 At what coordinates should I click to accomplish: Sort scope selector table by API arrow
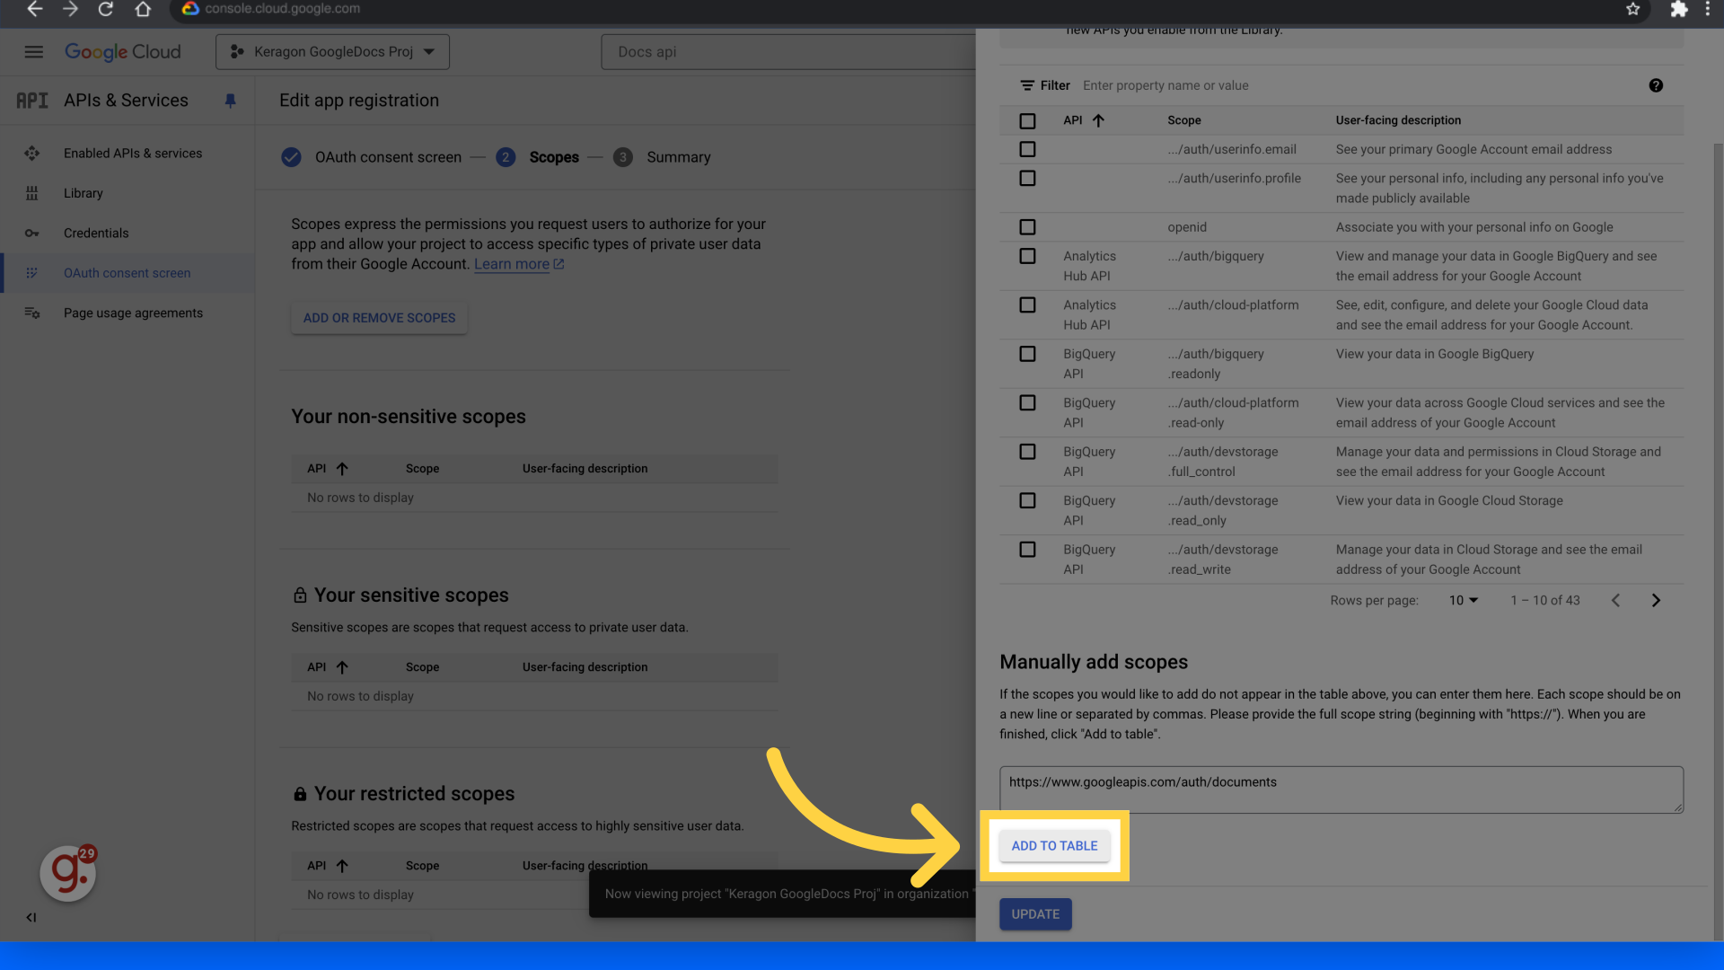[1098, 120]
